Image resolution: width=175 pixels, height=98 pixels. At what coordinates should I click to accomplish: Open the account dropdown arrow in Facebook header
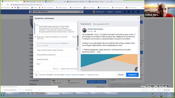[142, 11]
